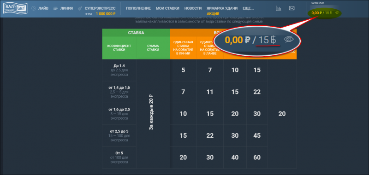Click the value 45 in the table
Viewport: 369px width, 175px height.
[x=257, y=135]
